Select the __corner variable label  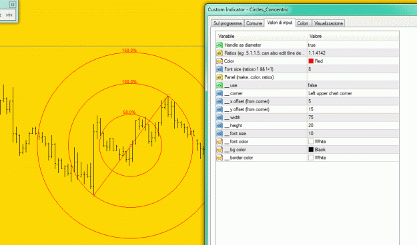234,93
